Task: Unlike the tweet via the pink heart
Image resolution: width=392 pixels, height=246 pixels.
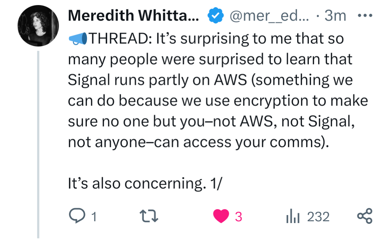Action: [x=221, y=217]
